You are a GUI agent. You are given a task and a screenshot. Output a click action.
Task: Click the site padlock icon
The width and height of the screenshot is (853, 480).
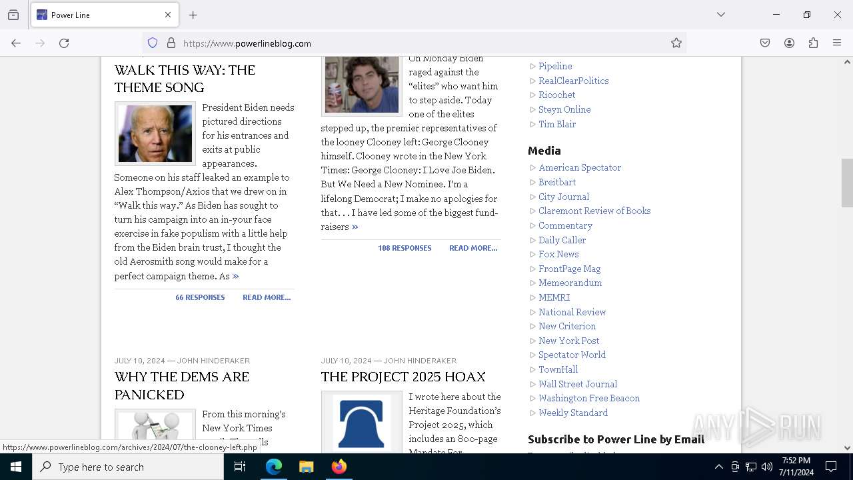coord(171,43)
